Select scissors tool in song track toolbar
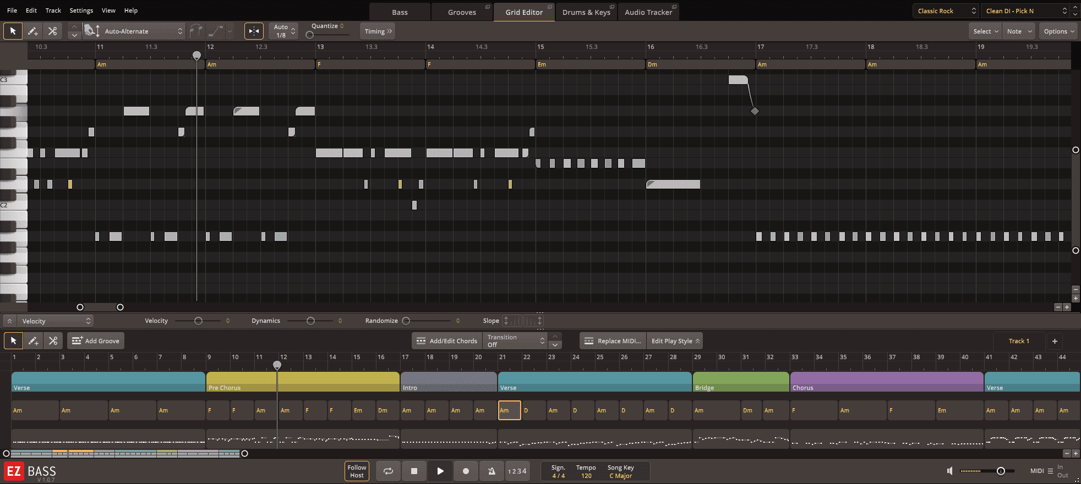 point(53,341)
